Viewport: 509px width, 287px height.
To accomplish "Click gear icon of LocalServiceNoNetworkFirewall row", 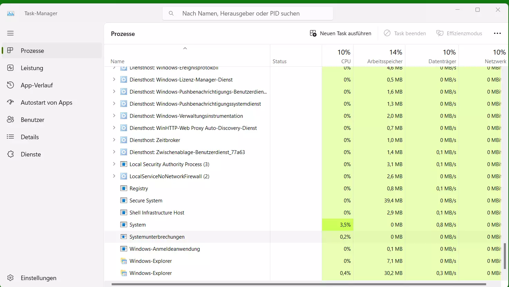I will pyautogui.click(x=124, y=176).
